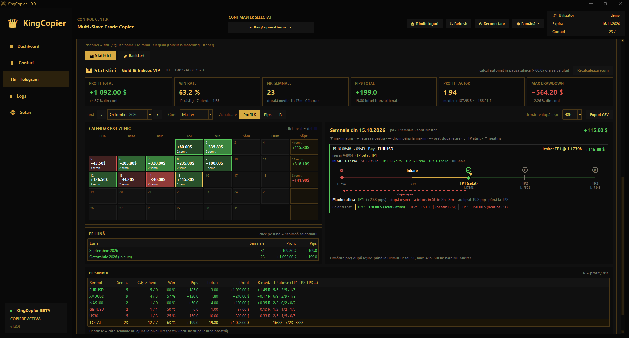The width and height of the screenshot is (629, 338).
Task: Click the Utilizator key icon
Action: 555,15
